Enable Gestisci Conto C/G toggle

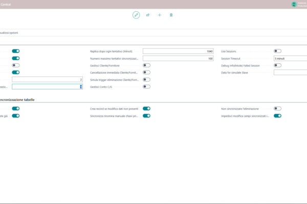coord(146,87)
